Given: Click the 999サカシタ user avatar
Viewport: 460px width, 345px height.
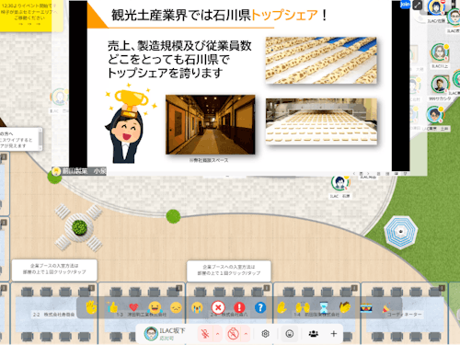Looking at the screenshot, I should click(440, 85).
